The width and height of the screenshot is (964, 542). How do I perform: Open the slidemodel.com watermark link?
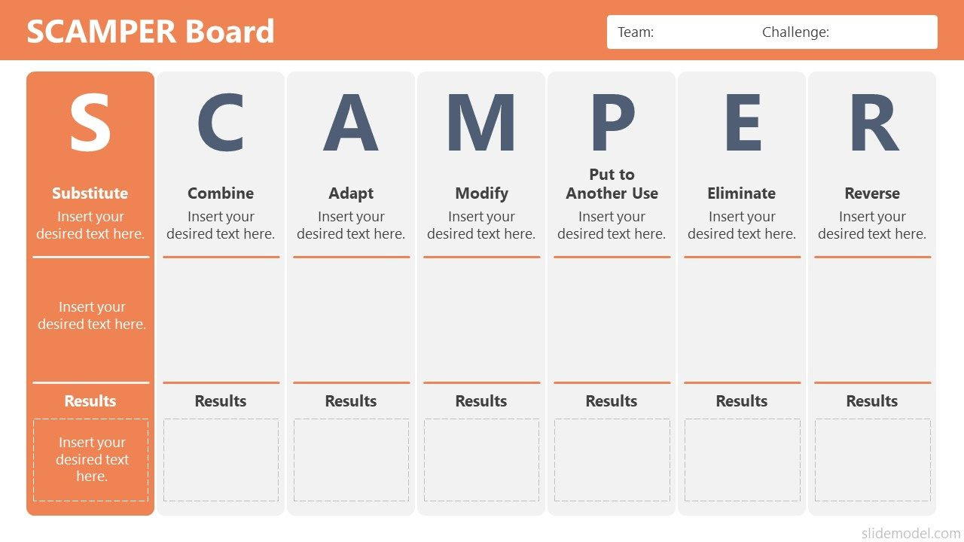[x=911, y=533]
